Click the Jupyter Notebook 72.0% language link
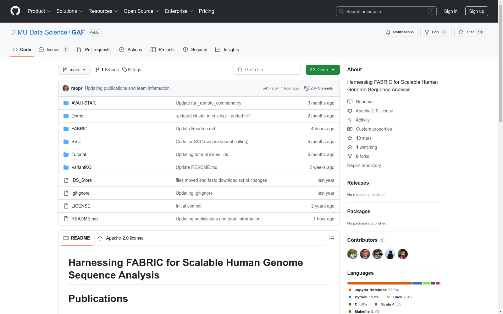503x314 pixels. (373, 290)
